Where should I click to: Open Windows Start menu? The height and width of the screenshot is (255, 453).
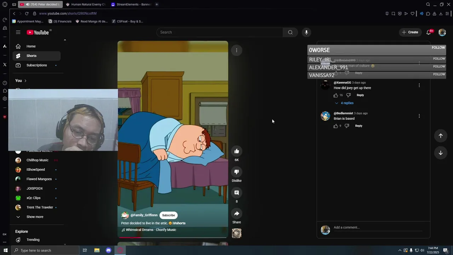click(5, 250)
